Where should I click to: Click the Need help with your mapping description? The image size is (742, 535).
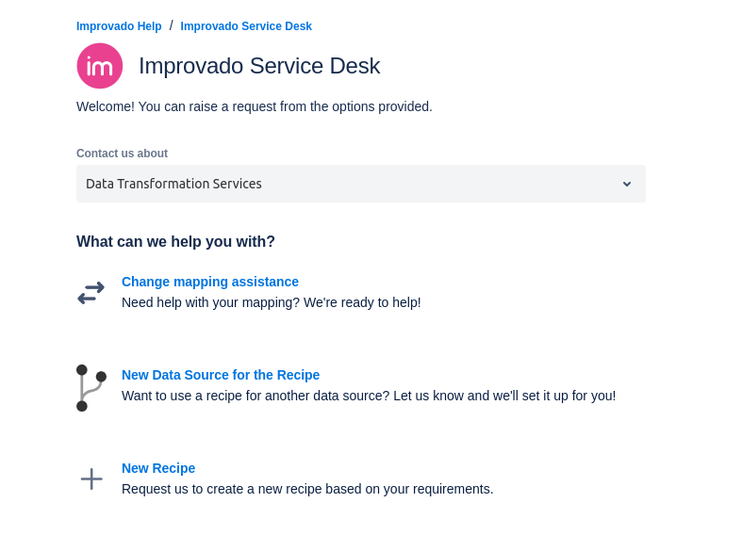[272, 302]
